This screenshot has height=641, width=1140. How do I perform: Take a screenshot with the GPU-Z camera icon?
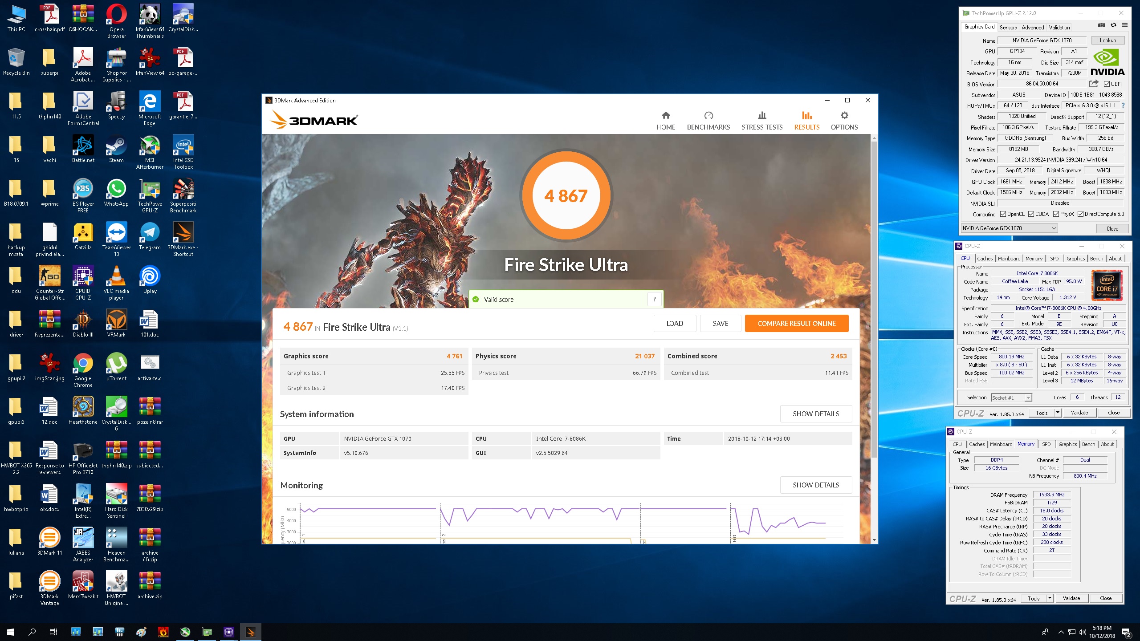(x=1101, y=25)
